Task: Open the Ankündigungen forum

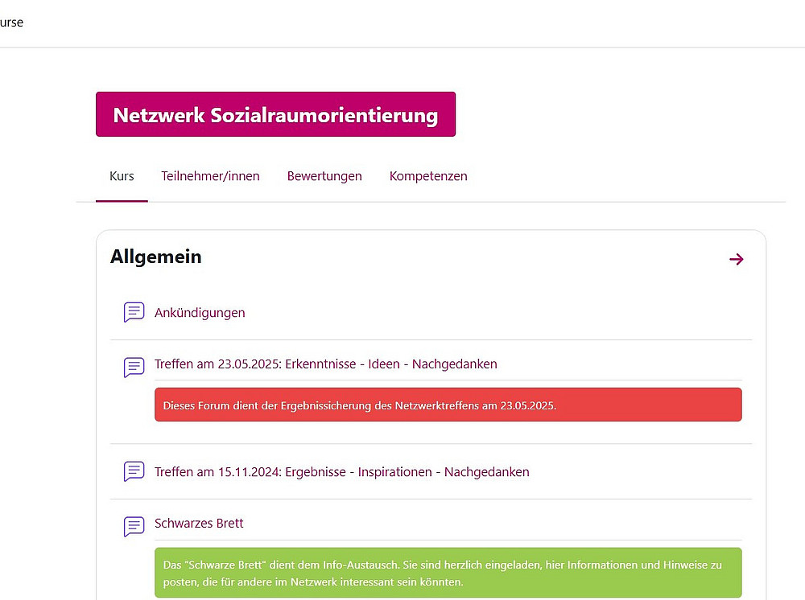Action: [x=200, y=313]
